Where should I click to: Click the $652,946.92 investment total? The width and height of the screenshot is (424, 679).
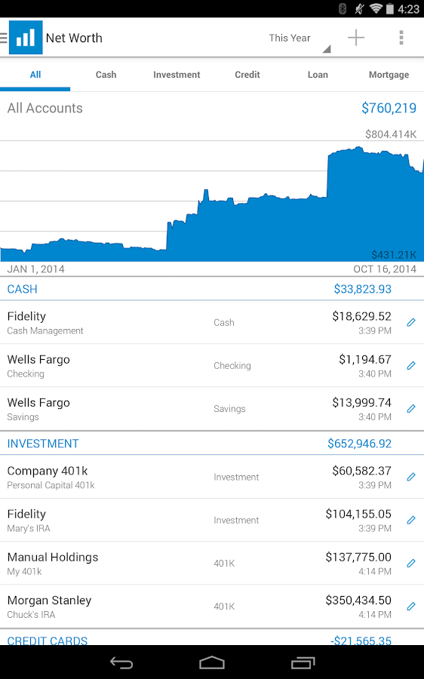(359, 444)
